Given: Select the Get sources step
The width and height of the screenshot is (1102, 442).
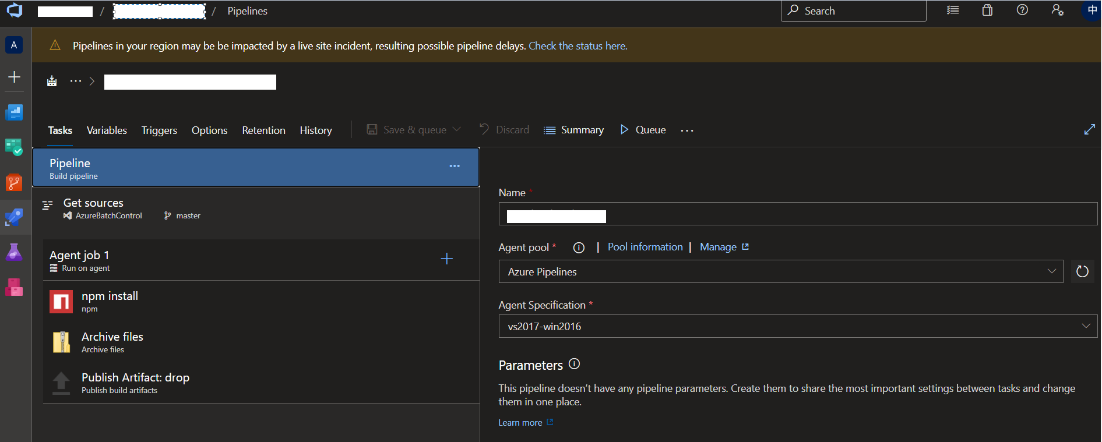Looking at the screenshot, I should click(x=256, y=208).
